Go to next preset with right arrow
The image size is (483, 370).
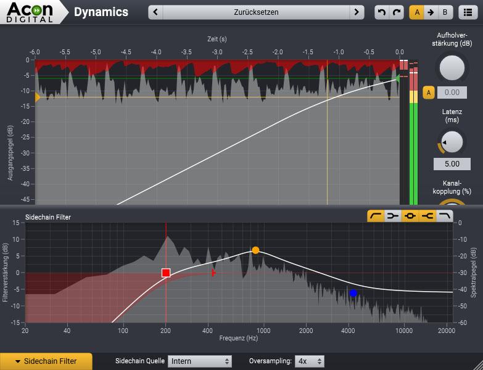356,12
